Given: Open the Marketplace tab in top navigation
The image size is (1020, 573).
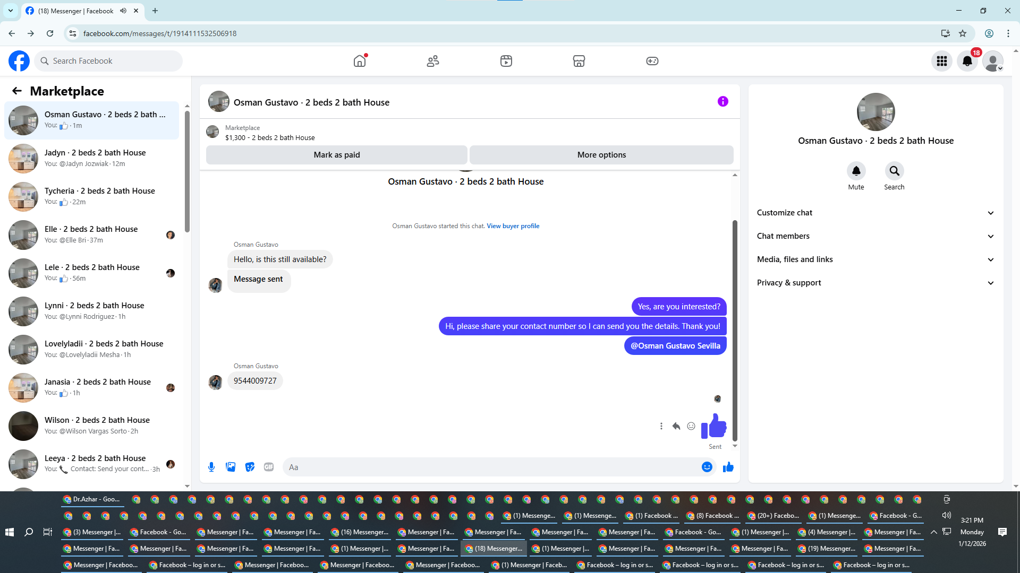Looking at the screenshot, I should point(579,61).
